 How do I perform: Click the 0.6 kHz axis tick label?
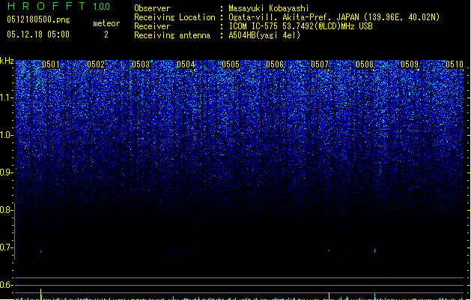point(6,285)
